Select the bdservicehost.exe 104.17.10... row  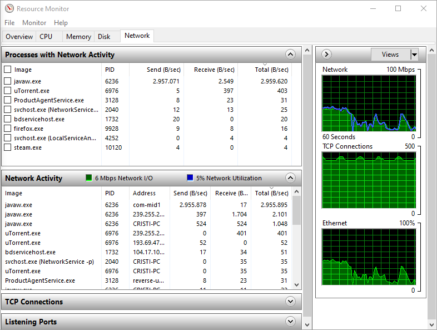[x=147, y=252]
